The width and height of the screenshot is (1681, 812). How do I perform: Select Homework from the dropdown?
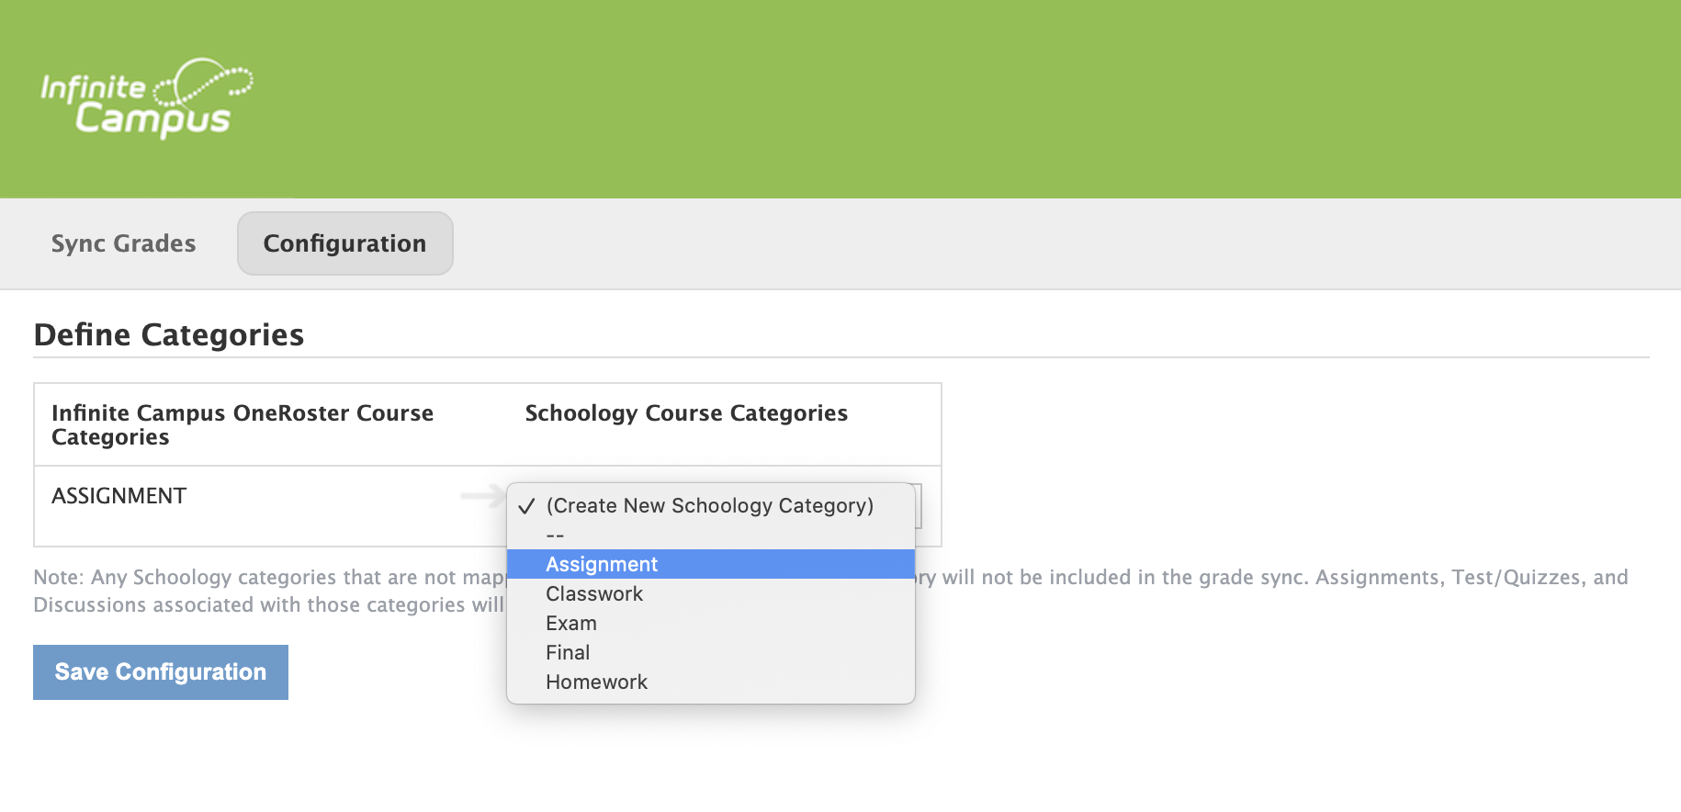pyautogui.click(x=596, y=682)
